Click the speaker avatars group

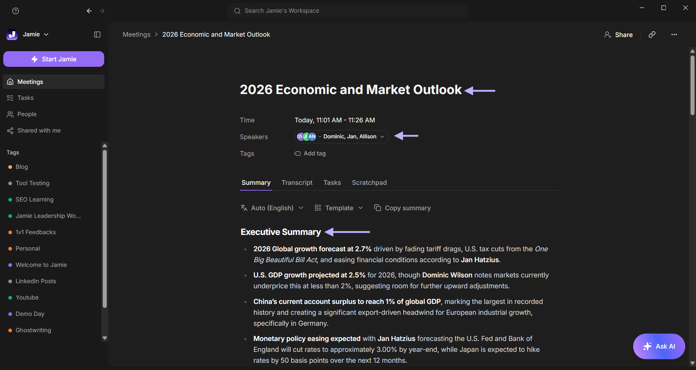[306, 137]
